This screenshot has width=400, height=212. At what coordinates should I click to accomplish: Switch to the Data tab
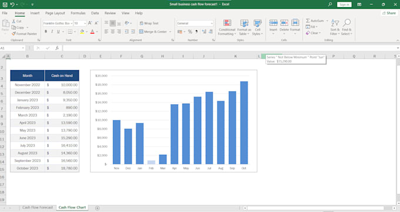(95, 13)
